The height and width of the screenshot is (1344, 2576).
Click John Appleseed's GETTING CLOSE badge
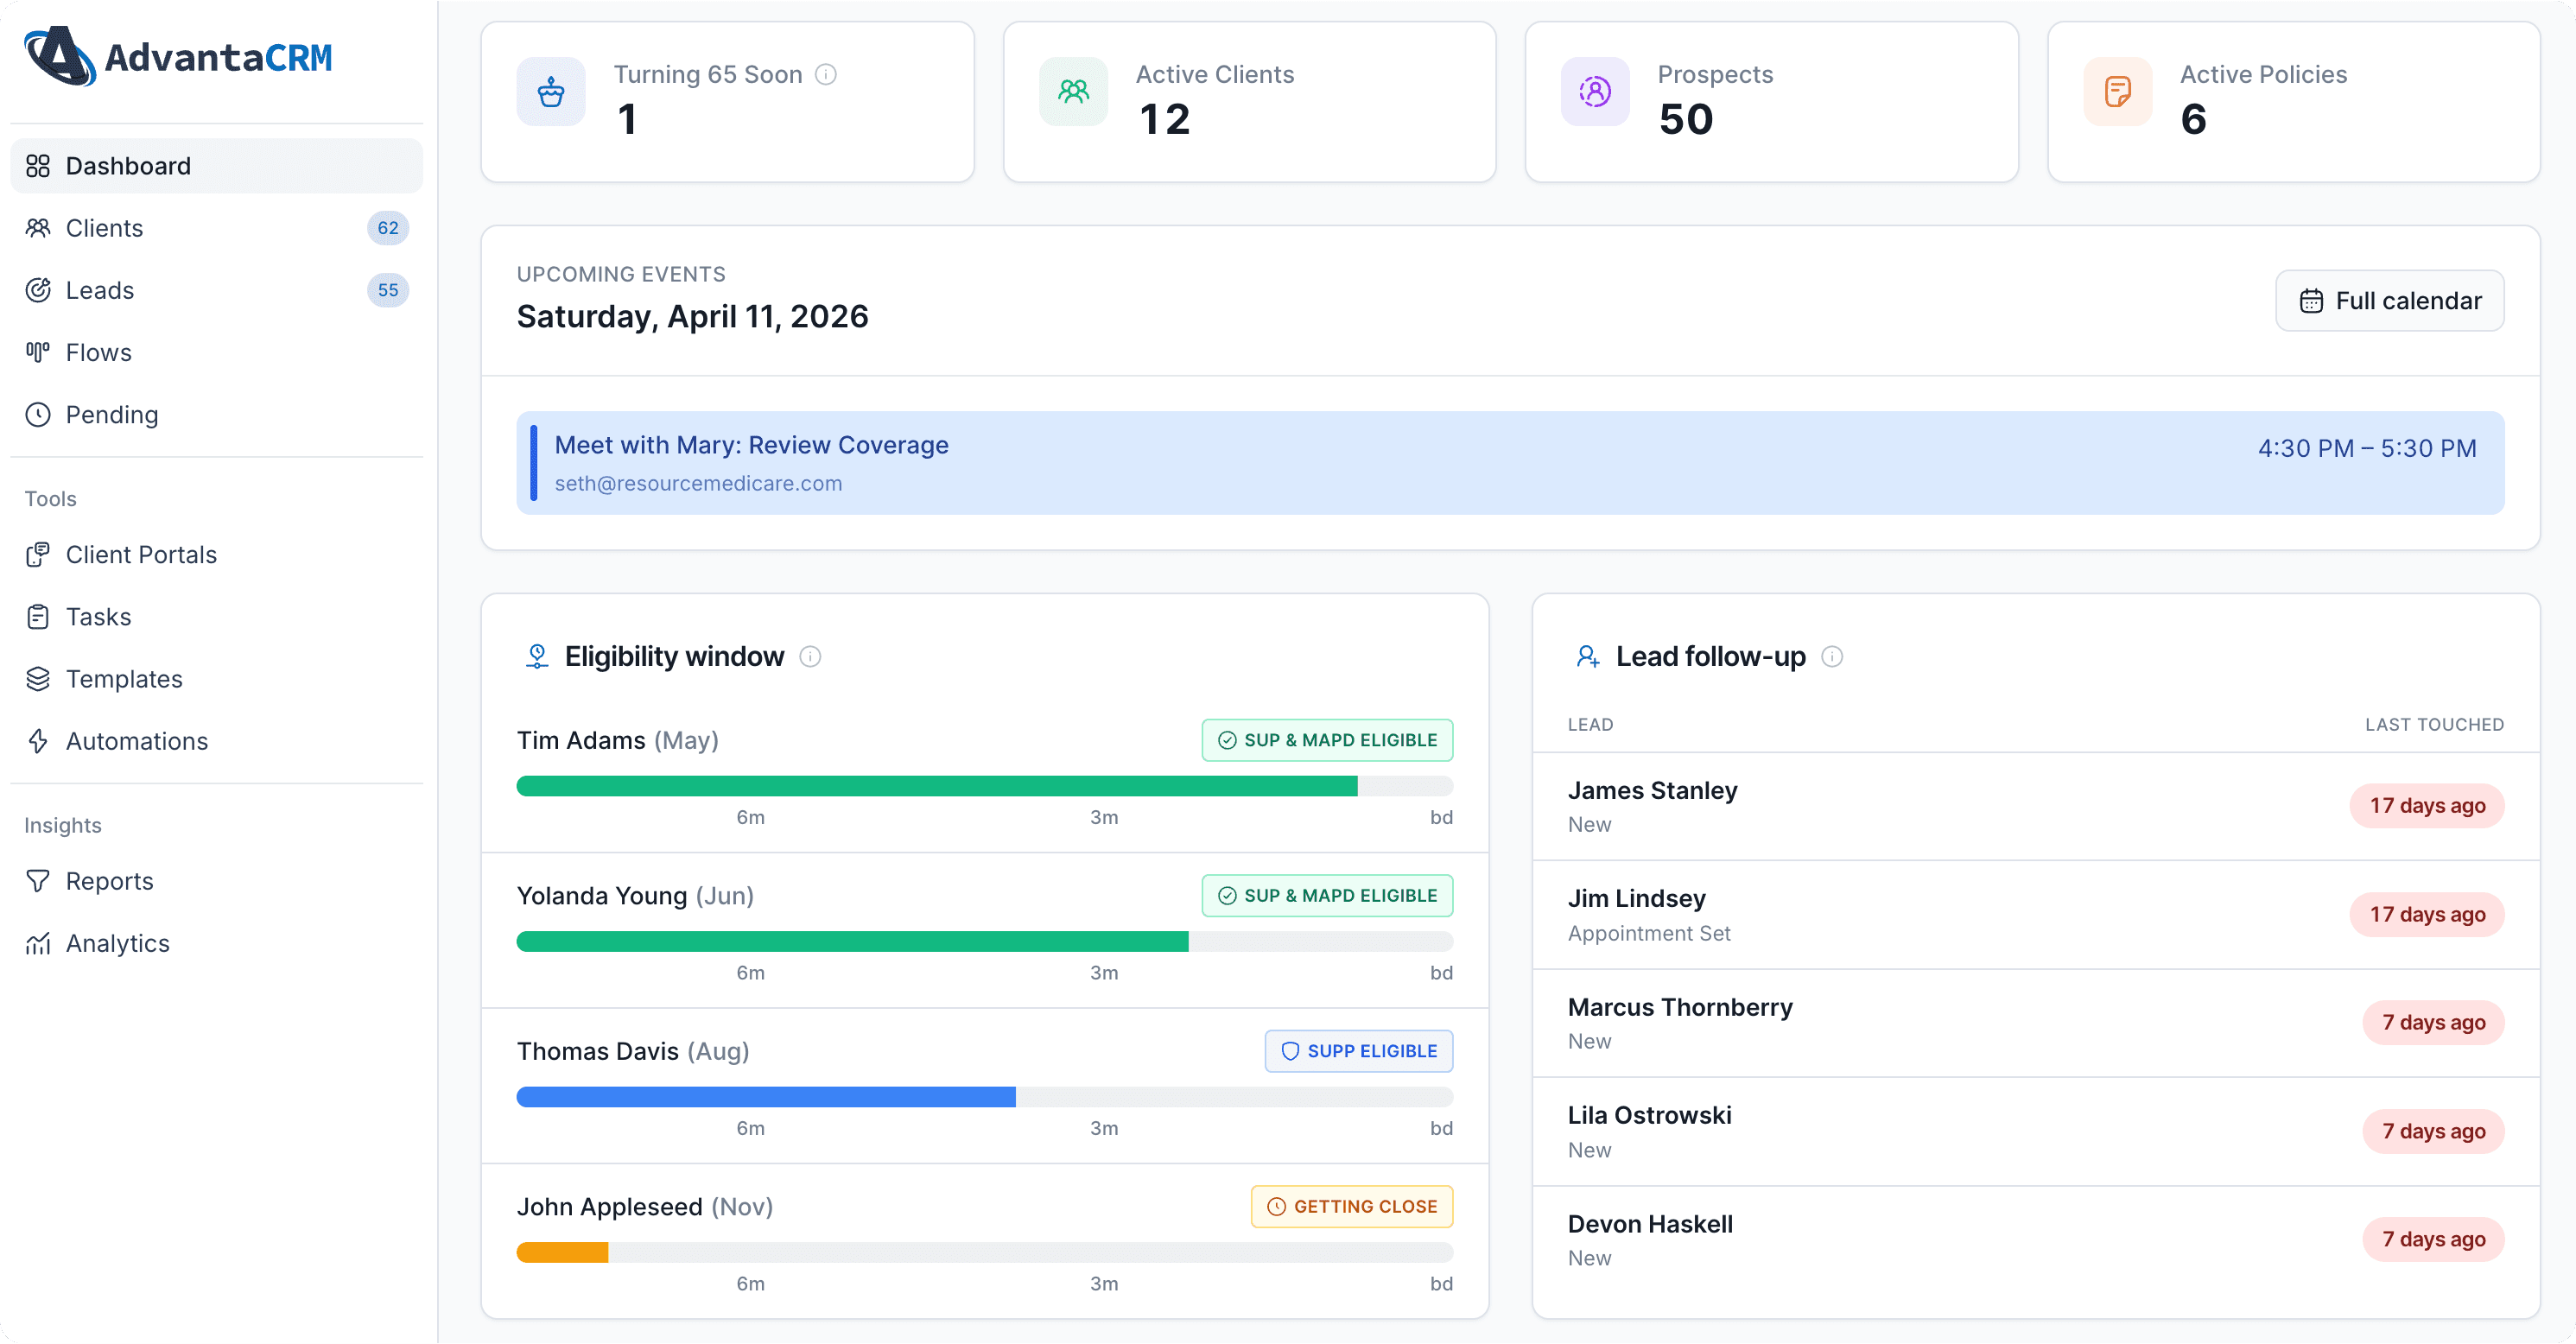tap(1352, 1207)
